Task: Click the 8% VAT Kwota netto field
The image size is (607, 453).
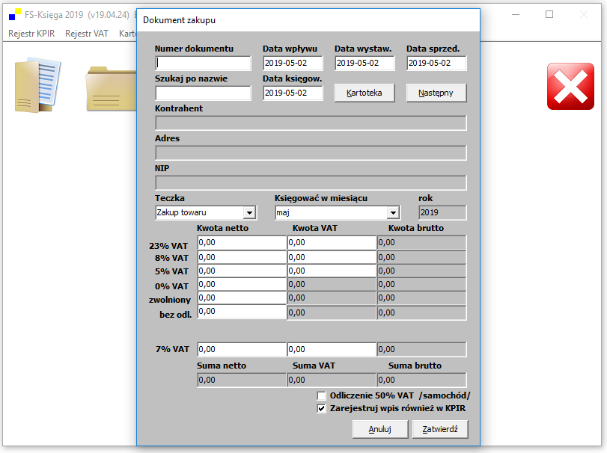Action: coord(242,257)
